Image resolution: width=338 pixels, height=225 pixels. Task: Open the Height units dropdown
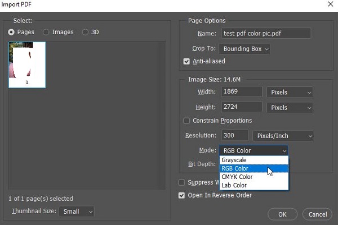click(x=290, y=107)
